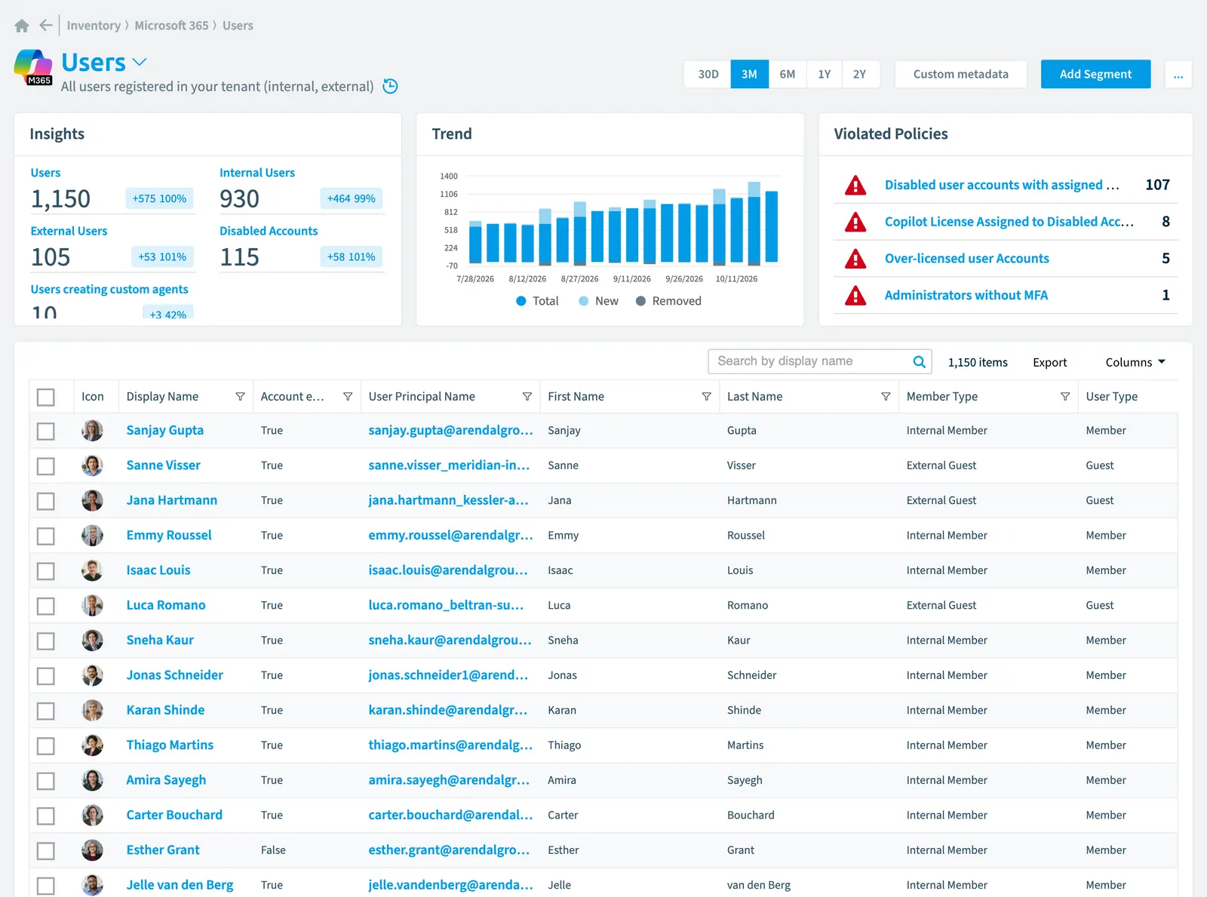
Task: Go to the home page icon
Action: tap(22, 26)
